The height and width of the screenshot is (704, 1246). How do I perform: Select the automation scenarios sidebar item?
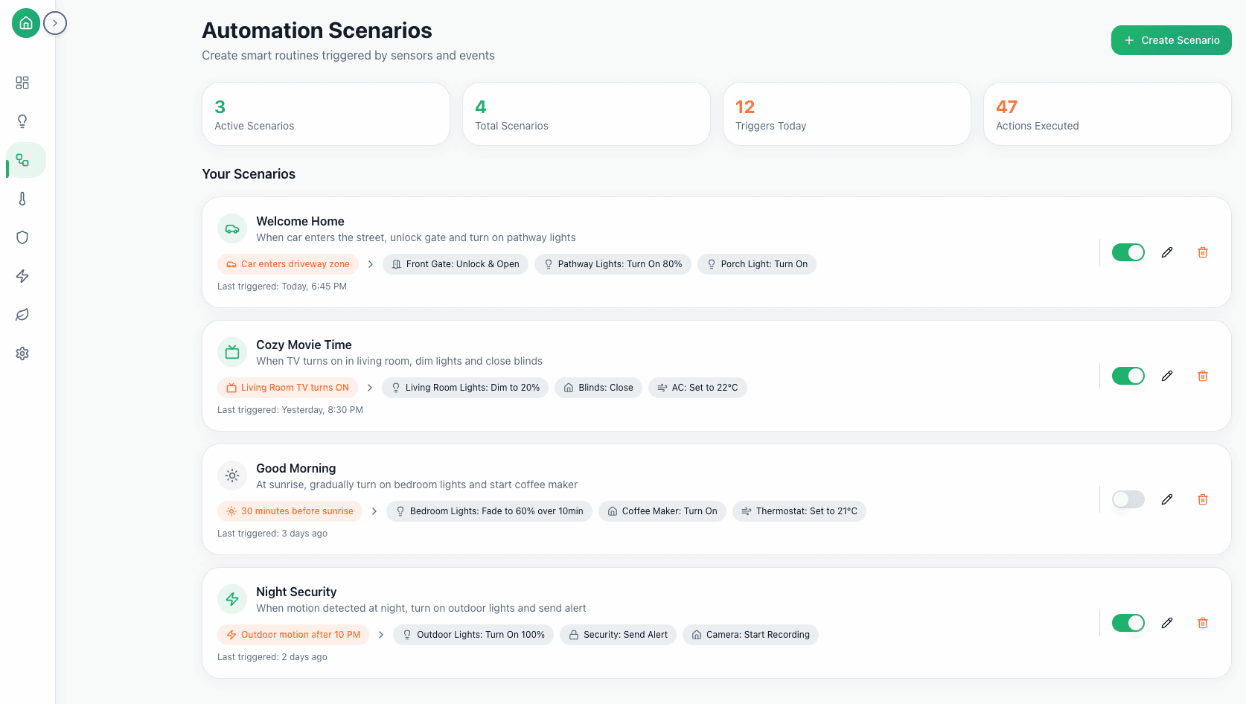point(22,160)
